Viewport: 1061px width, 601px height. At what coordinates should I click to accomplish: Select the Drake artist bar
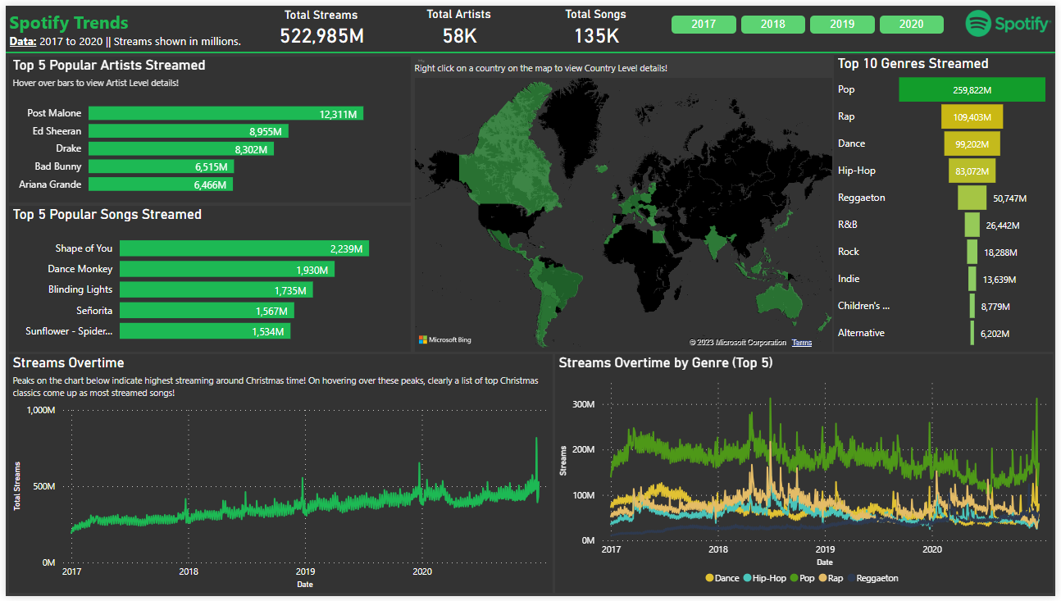click(181, 149)
